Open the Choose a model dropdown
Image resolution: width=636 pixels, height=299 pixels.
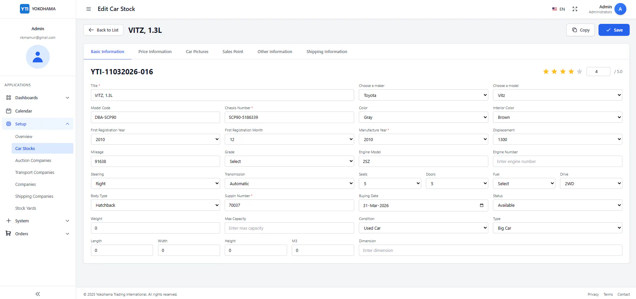557,95
